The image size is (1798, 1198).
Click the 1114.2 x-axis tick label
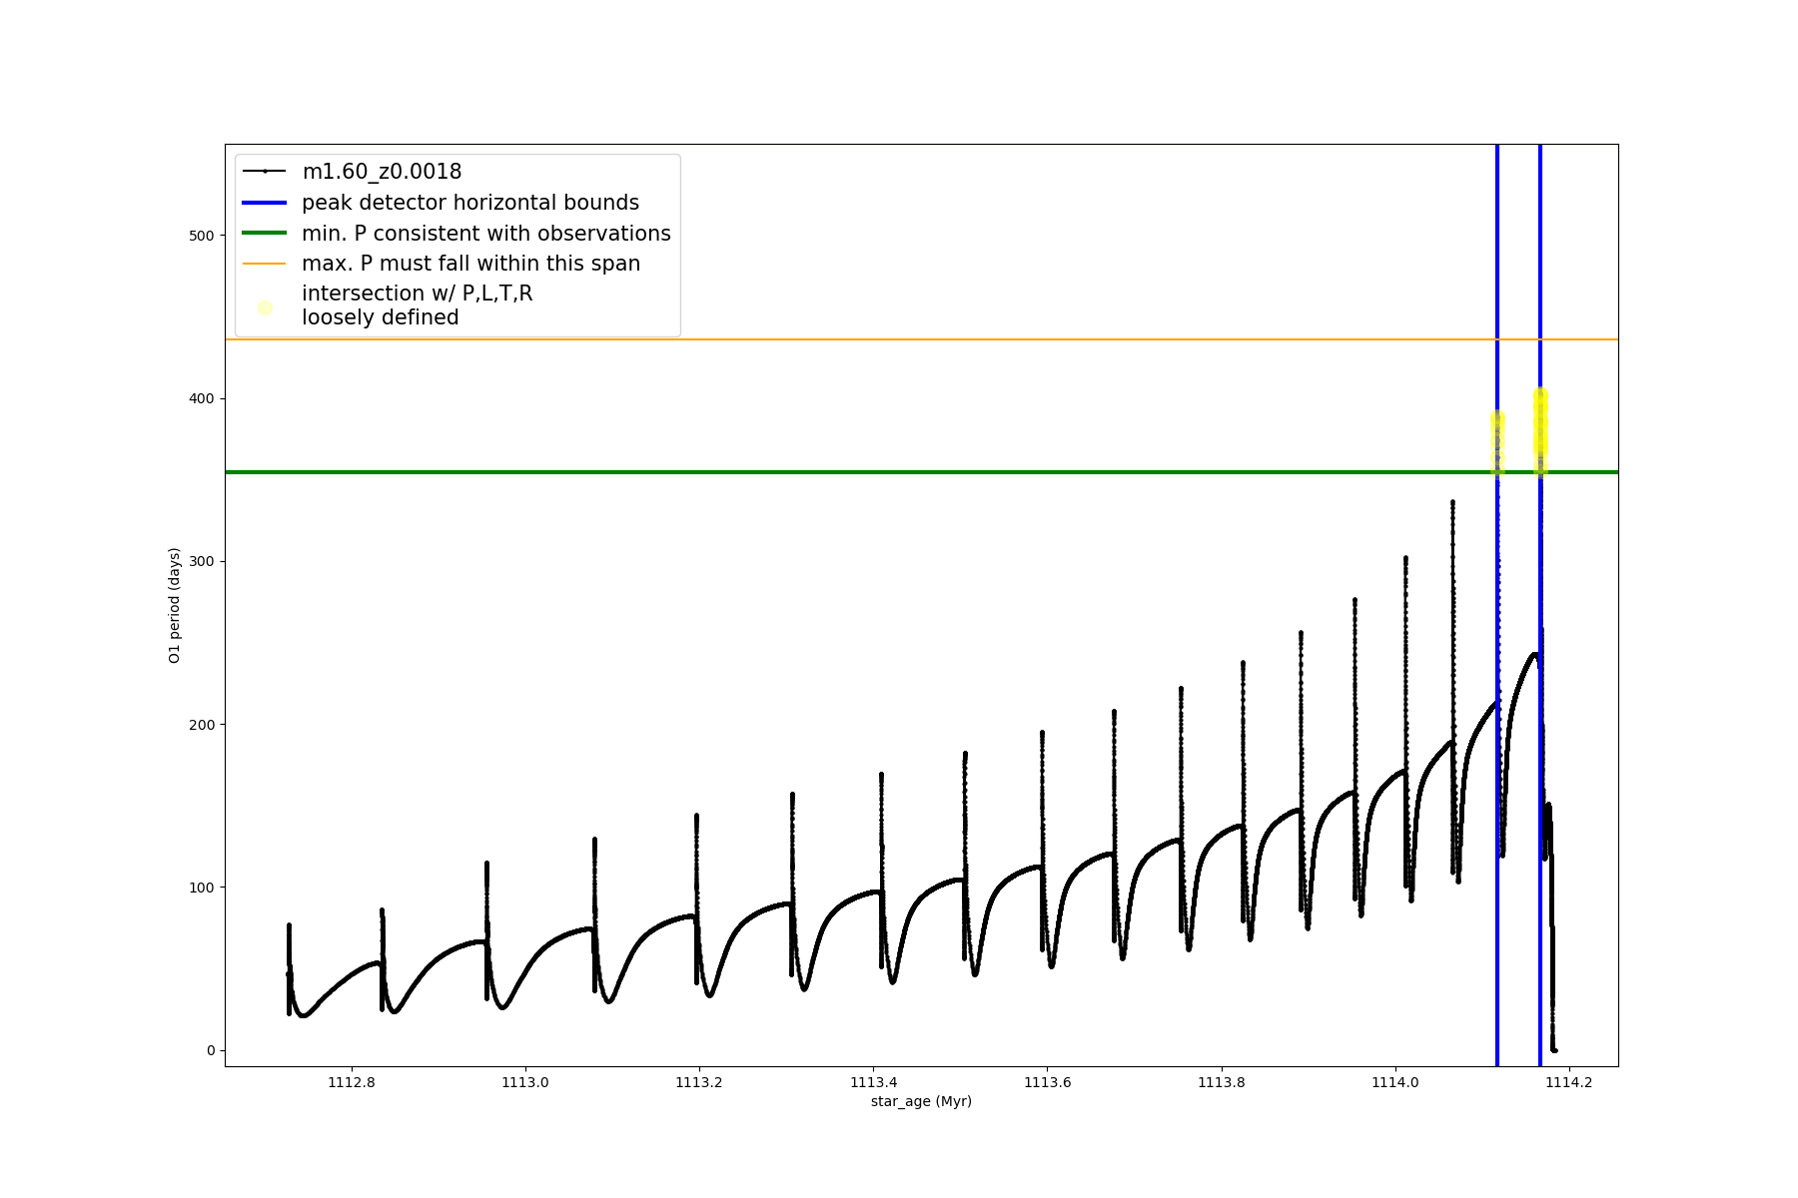click(1569, 1082)
